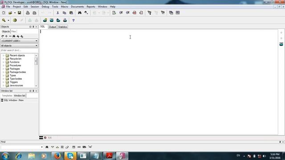Viewport: 285px width, 160px height.
Task: Click the New file toolbar icon
Action: tap(4, 13)
